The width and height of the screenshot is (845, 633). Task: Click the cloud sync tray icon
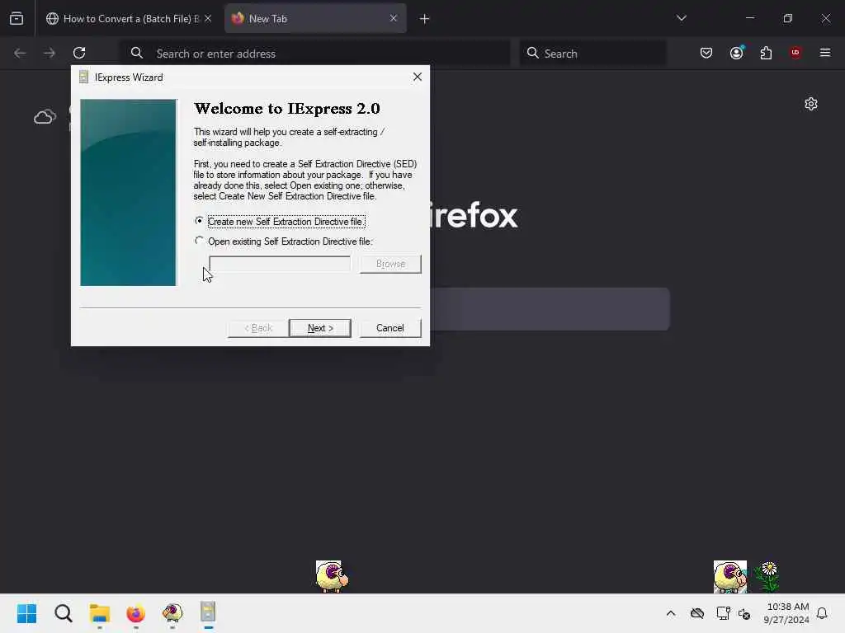[697, 613]
